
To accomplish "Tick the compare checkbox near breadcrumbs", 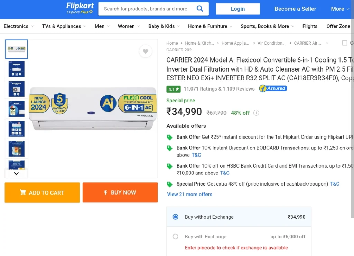I will (x=345, y=43).
